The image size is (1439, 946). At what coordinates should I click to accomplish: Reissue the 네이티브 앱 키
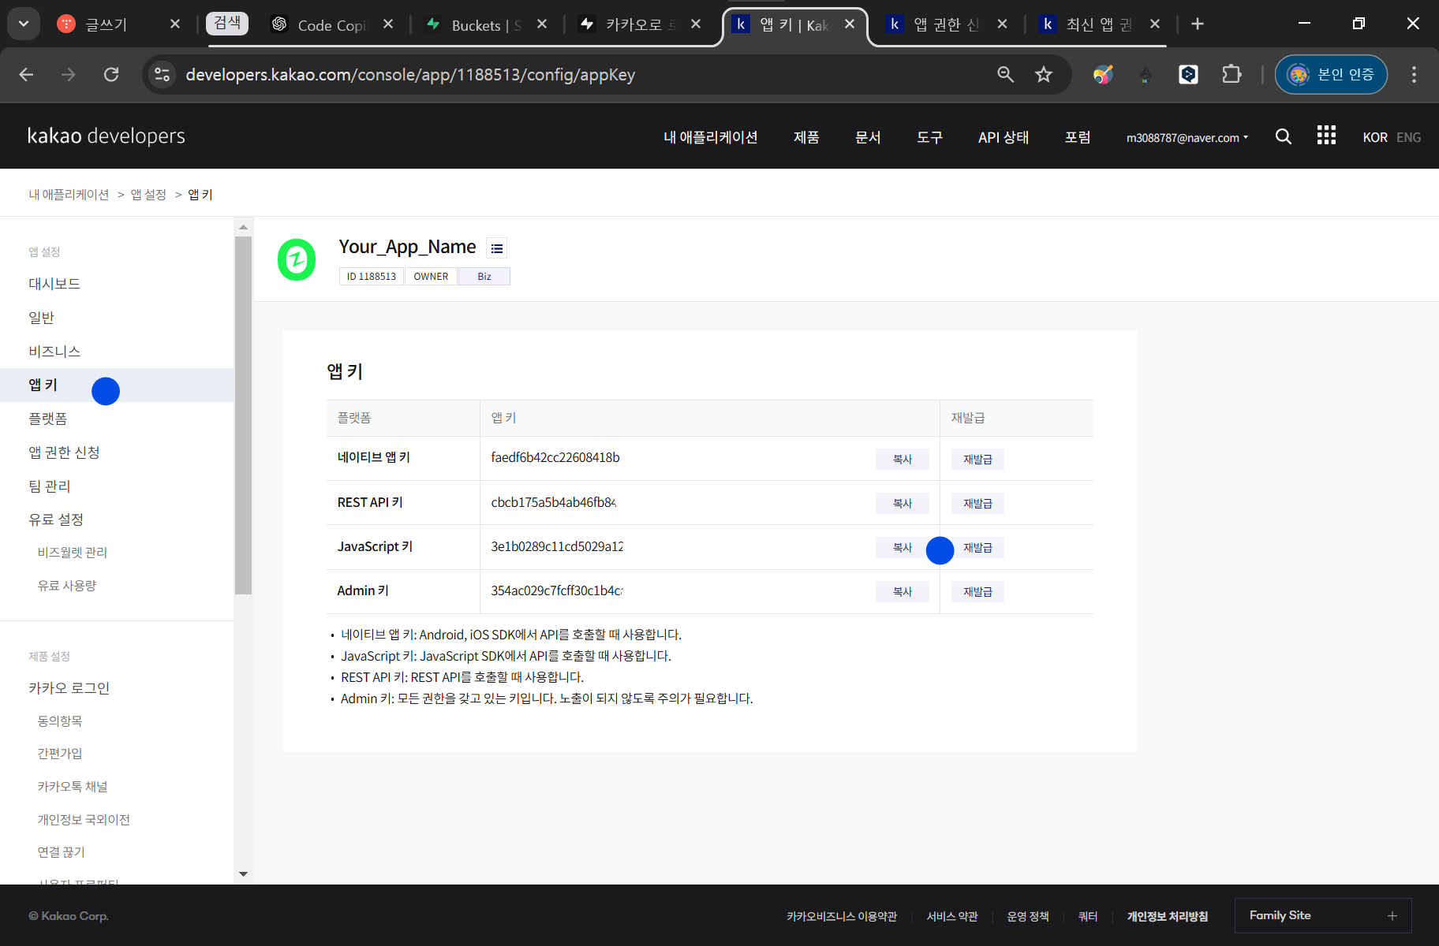(977, 459)
